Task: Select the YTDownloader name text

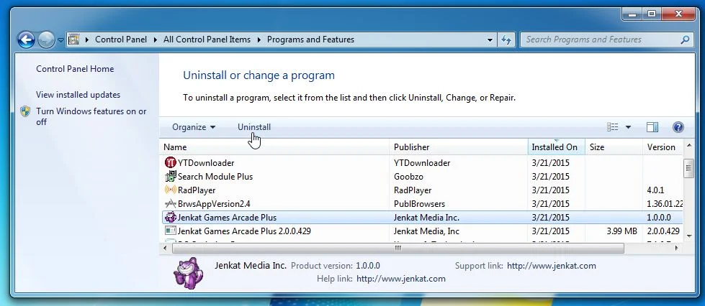Action: (206, 163)
